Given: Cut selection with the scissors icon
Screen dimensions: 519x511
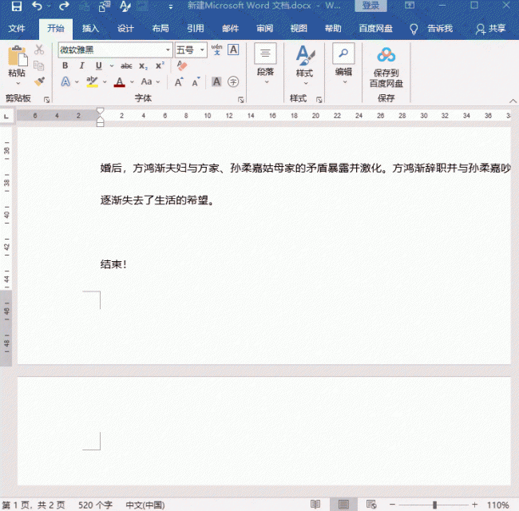Looking at the screenshot, I should [39, 50].
